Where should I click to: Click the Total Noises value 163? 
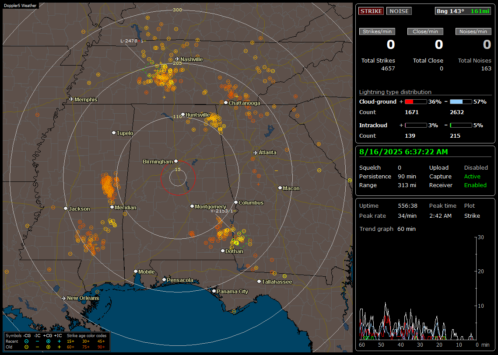point(486,69)
